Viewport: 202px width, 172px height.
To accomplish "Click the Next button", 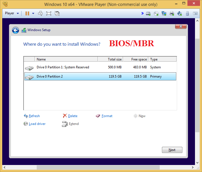I will click(x=172, y=150).
